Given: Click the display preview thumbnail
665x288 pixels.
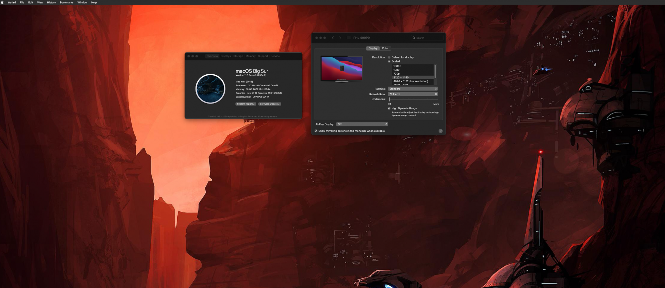Looking at the screenshot, I should point(341,69).
